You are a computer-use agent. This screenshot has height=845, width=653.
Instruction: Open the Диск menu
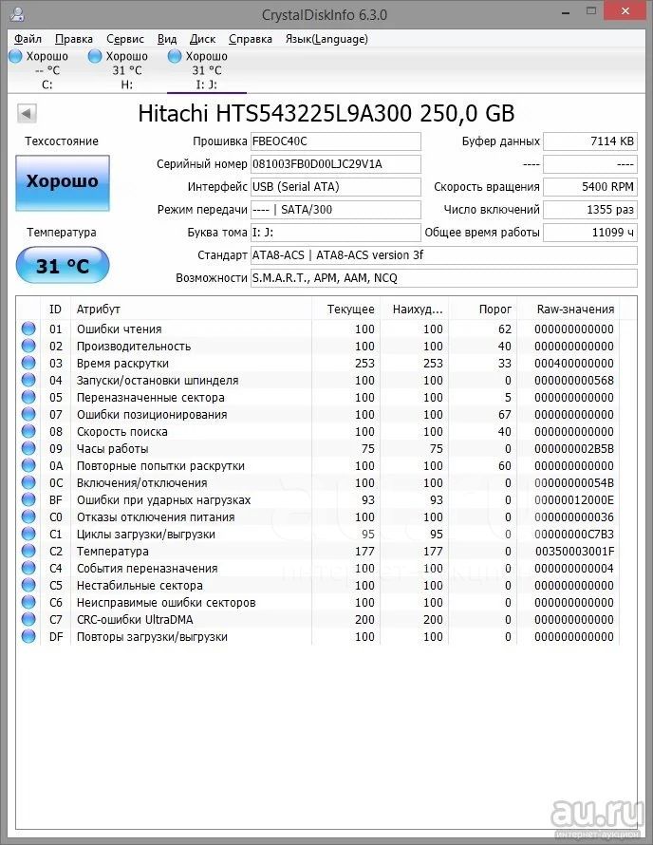[202, 39]
